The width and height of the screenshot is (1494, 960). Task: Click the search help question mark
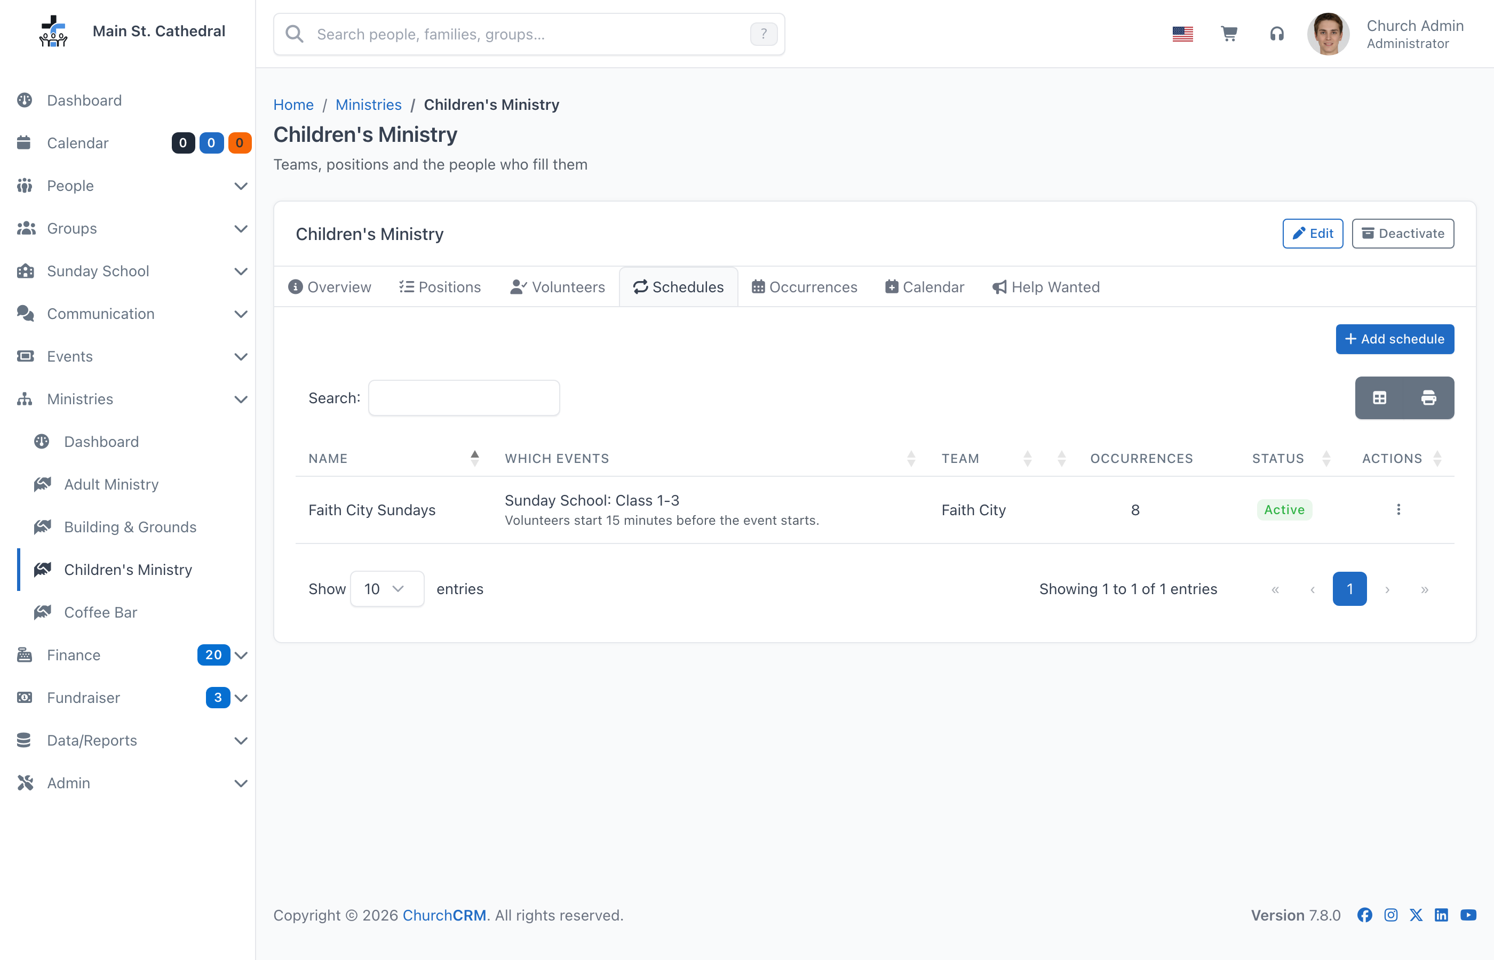pyautogui.click(x=763, y=34)
